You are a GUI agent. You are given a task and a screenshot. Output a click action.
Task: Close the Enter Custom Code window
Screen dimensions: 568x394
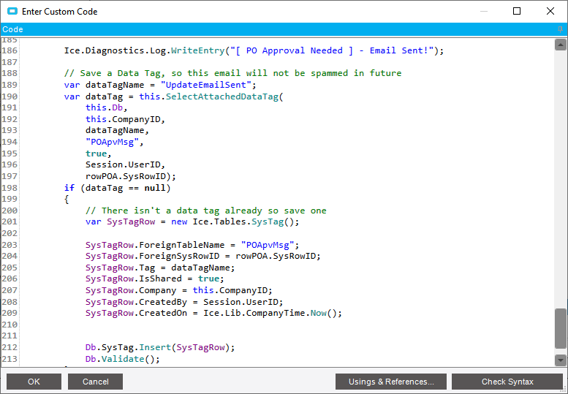(x=550, y=11)
